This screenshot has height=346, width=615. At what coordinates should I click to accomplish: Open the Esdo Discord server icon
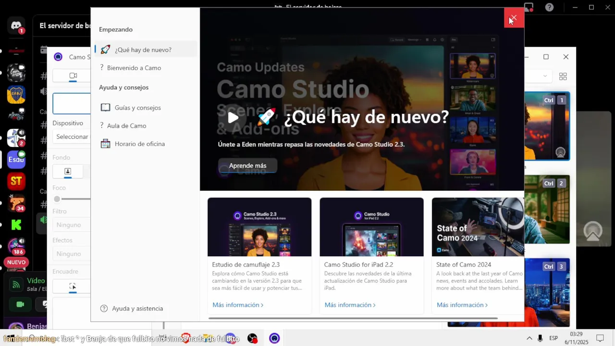coord(16,160)
